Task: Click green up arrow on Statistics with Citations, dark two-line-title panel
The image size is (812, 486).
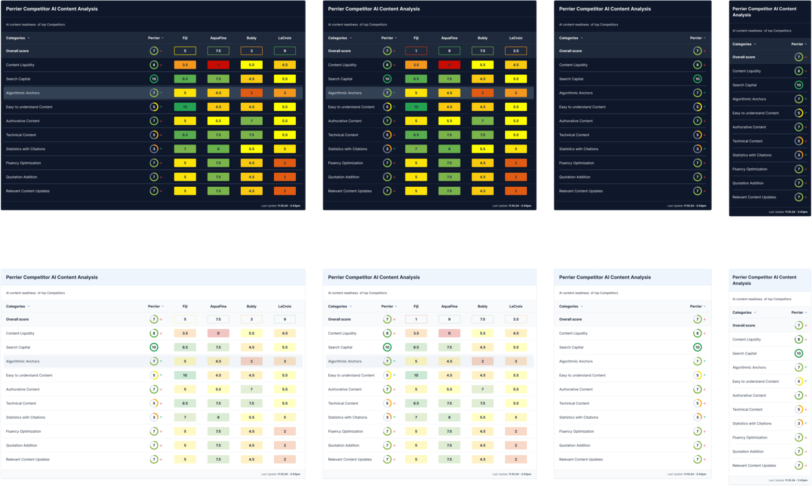Action: pyautogui.click(x=806, y=155)
